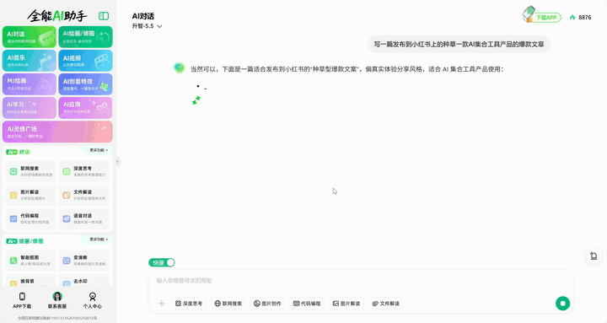
Task: Select 文件解读 in the sidebar 对话 section
Action: tap(84, 195)
